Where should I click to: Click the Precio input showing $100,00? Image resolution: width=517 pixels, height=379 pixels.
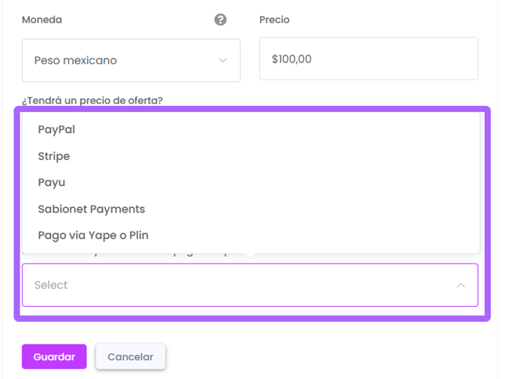tap(369, 59)
